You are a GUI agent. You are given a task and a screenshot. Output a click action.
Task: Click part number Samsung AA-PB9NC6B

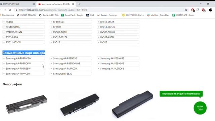click(x=118, y=58)
